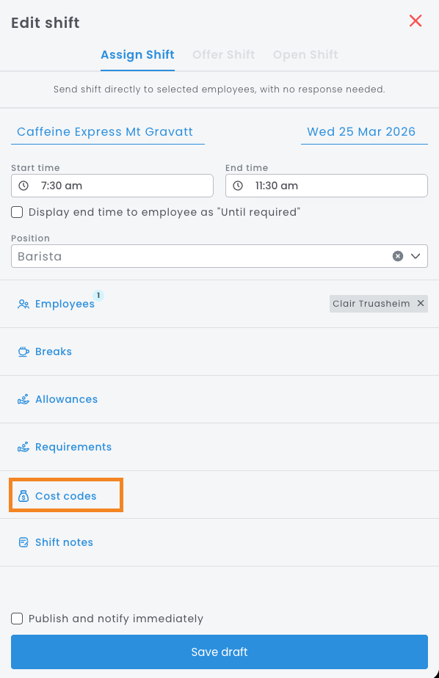Remove Clair Truasheim from the shift
The width and height of the screenshot is (439, 678).
tap(421, 304)
